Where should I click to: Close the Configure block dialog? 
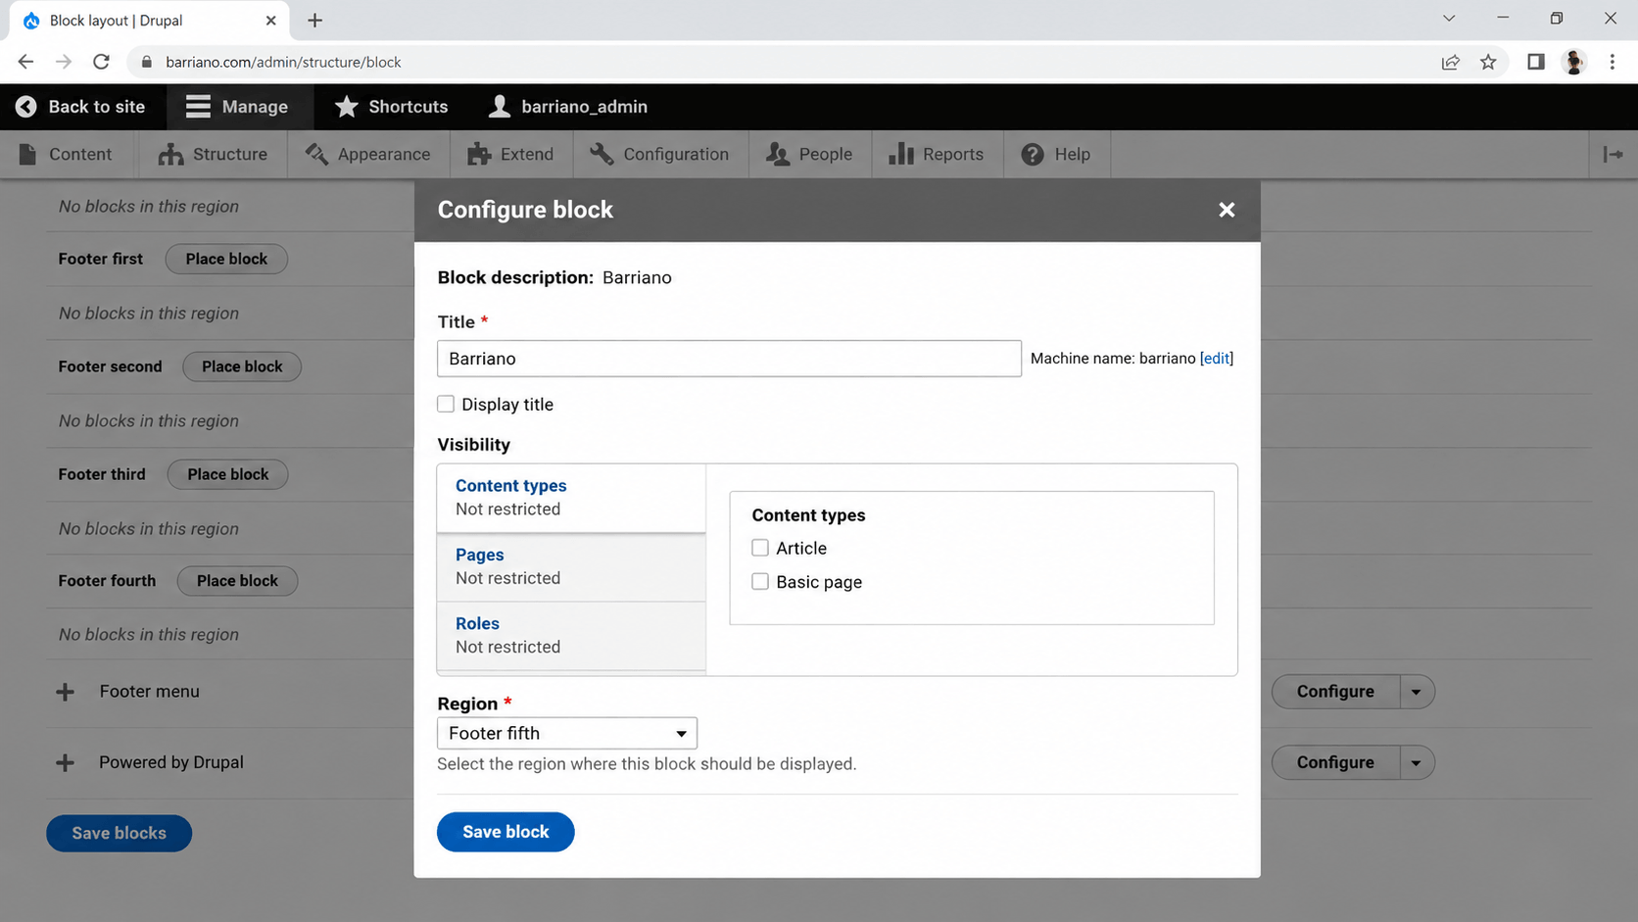click(1227, 210)
